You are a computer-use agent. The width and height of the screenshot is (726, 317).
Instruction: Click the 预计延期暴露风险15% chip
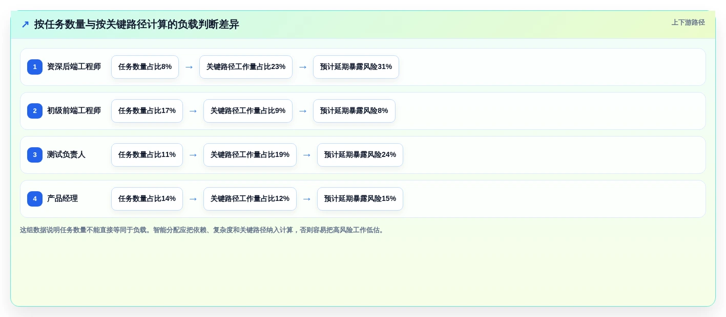coord(360,199)
